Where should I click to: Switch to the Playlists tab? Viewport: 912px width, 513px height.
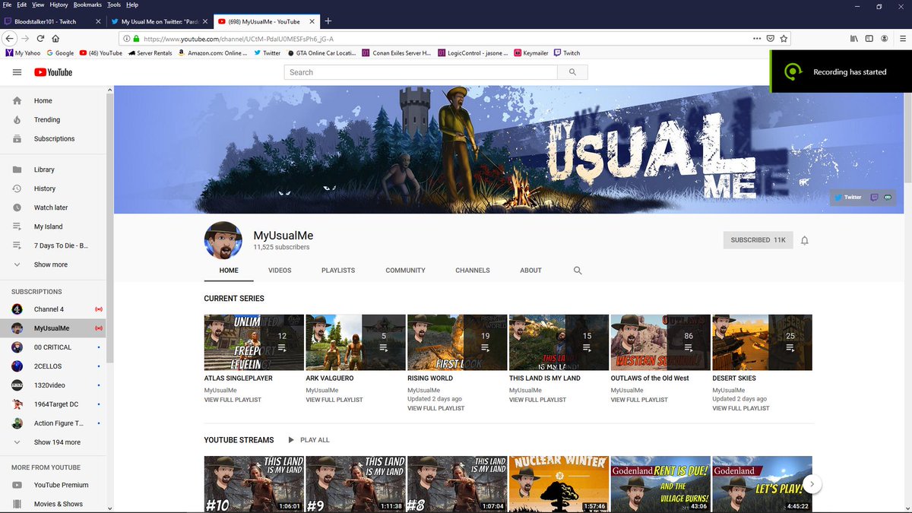coord(338,271)
